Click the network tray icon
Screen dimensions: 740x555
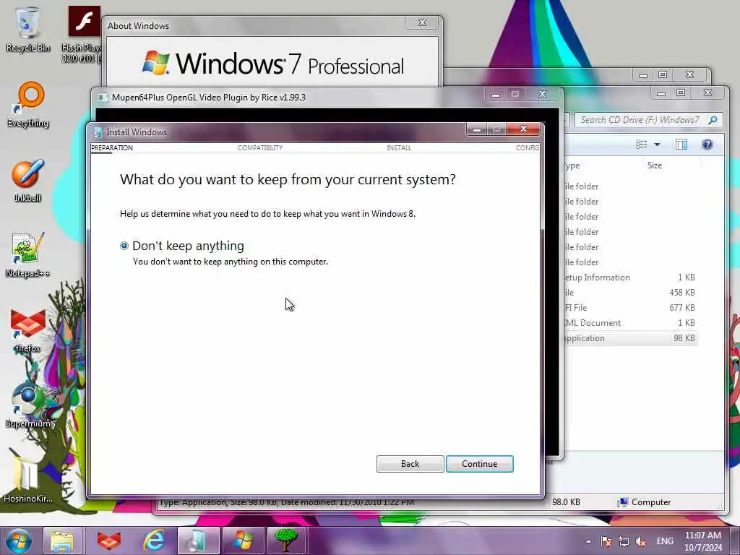(624, 541)
